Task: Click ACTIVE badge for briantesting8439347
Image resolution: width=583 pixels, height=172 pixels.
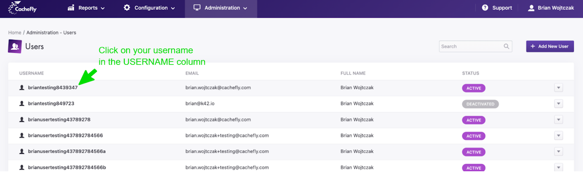Action: pyautogui.click(x=474, y=88)
